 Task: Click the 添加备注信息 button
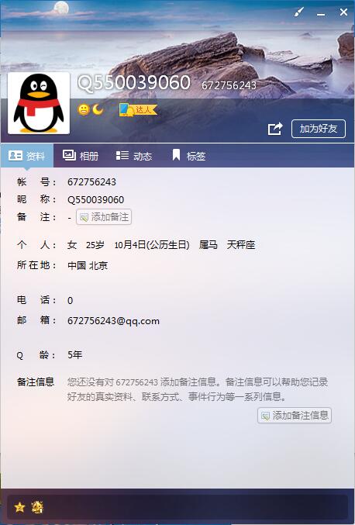click(x=295, y=415)
